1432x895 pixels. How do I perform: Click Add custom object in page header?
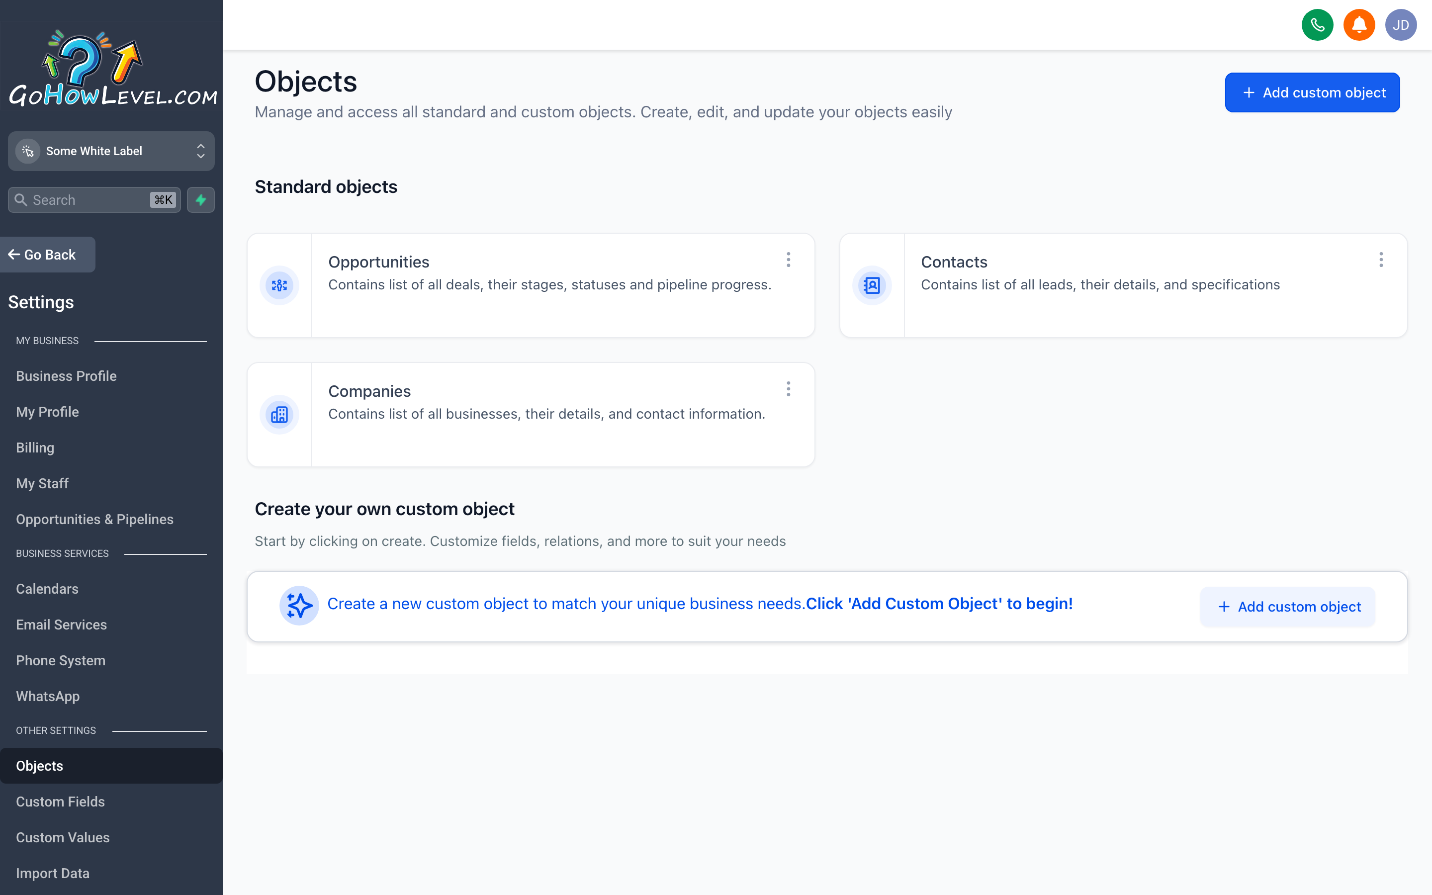1312,92
